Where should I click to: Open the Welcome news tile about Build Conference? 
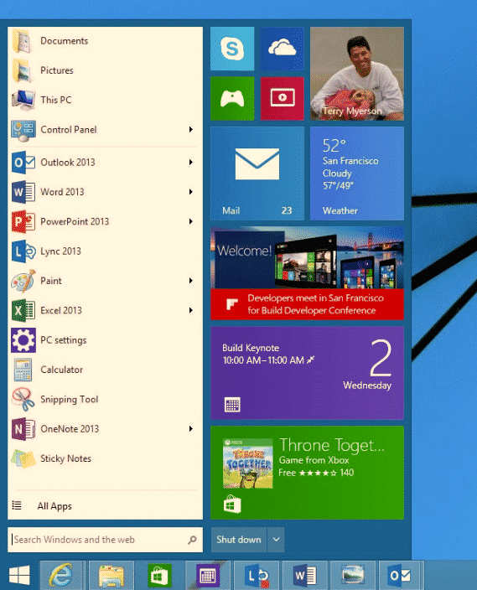(307, 273)
